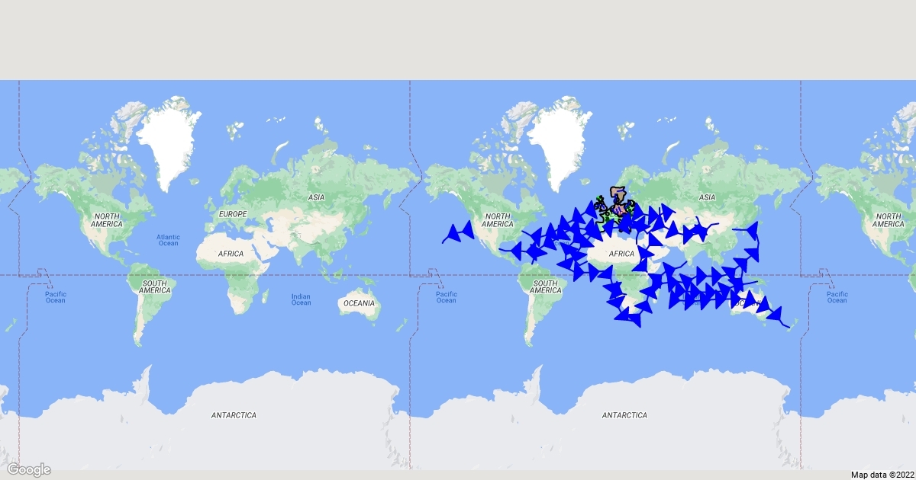
Task: Click the Atlantic Ocean label
Action: click(x=168, y=240)
